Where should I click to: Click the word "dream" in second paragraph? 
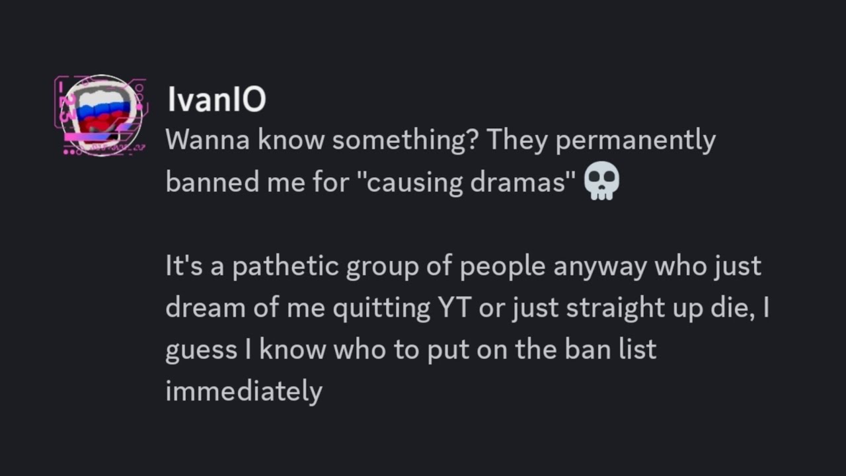[x=206, y=308]
